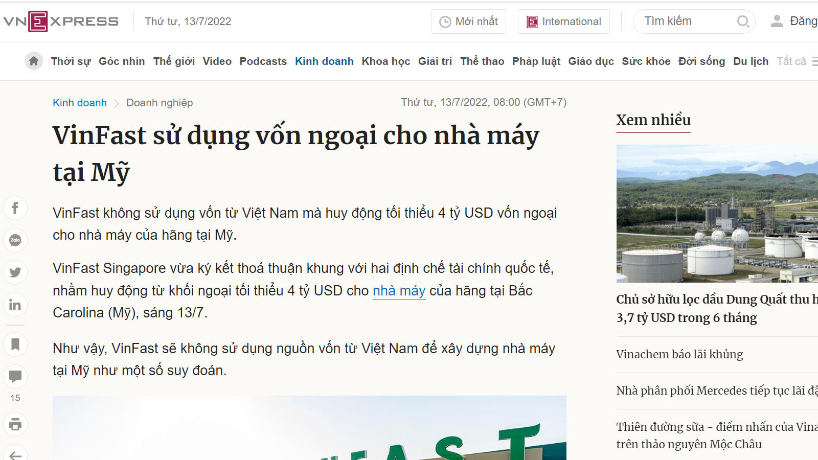Click the search magnifier icon
Screen dimensions: 818x460
click(x=743, y=21)
